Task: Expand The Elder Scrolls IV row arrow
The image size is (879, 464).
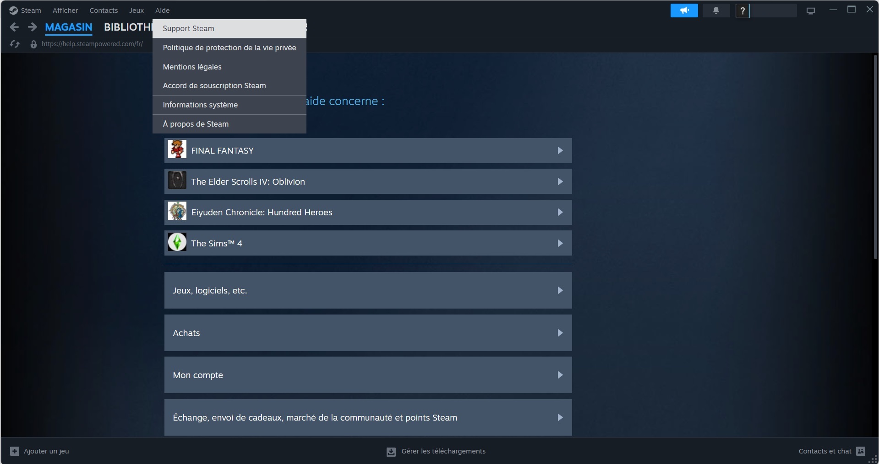Action: (x=560, y=181)
